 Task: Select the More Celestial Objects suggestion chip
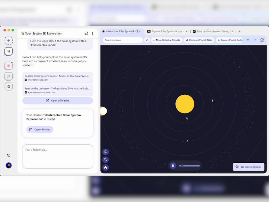tap(167, 40)
